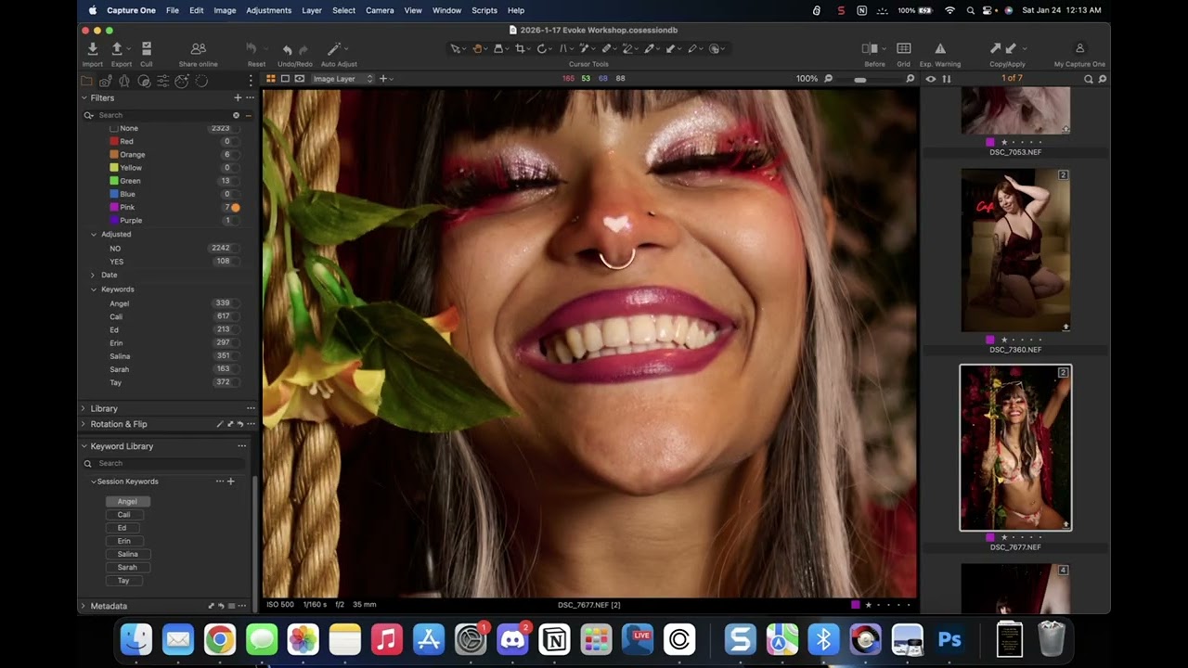This screenshot has height=668, width=1188.
Task: Collapse the Adjusted filter group
Action: tap(94, 235)
